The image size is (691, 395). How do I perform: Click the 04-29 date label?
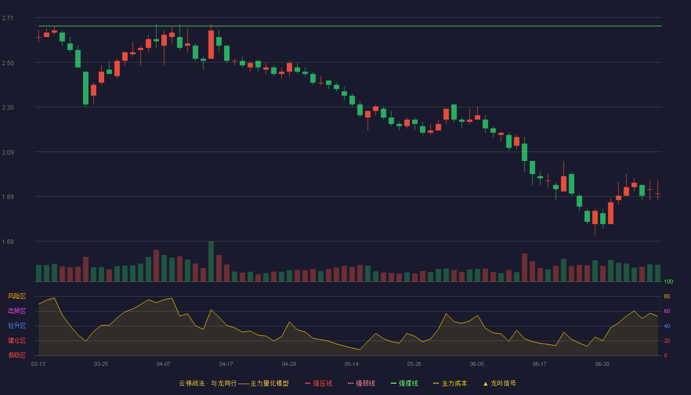coord(289,364)
